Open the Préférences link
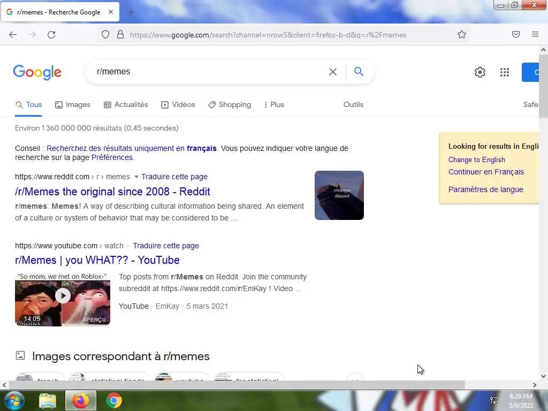548x411 pixels. pyautogui.click(x=112, y=157)
